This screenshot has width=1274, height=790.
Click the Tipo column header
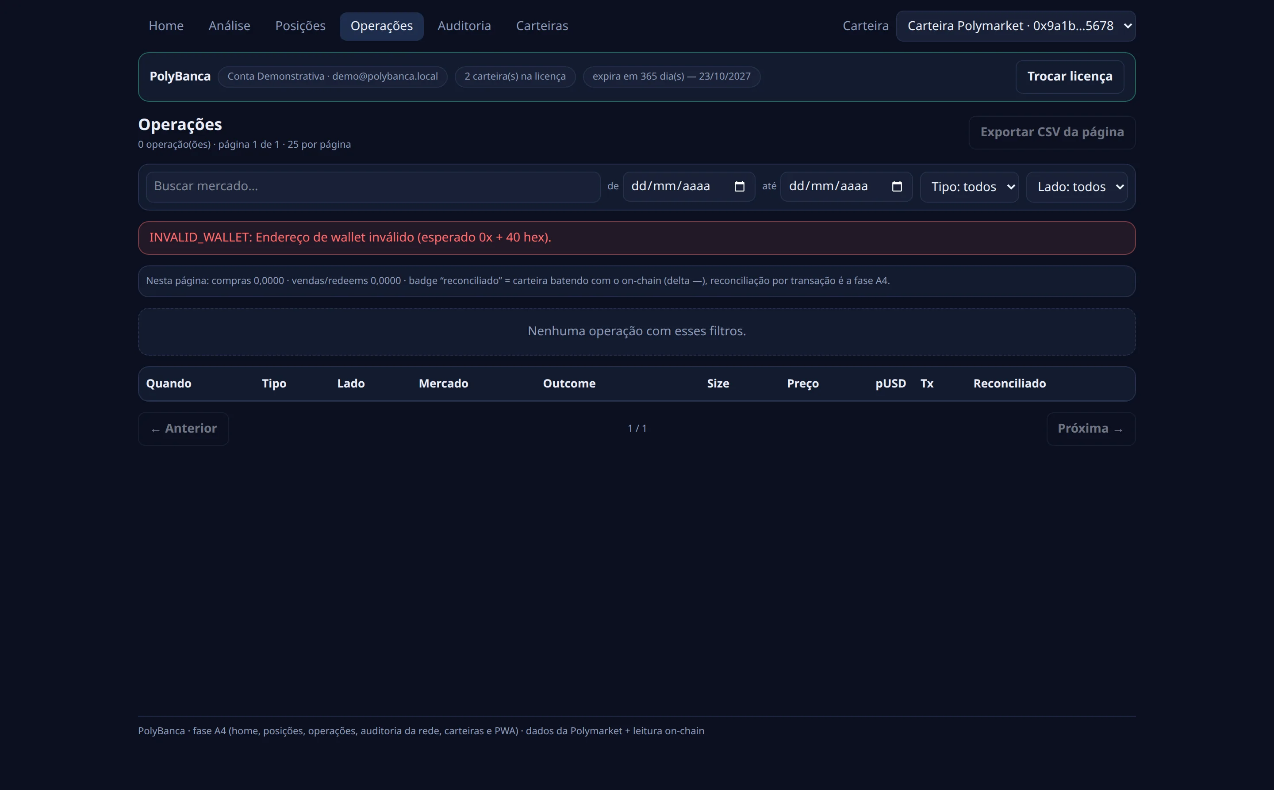[274, 383]
